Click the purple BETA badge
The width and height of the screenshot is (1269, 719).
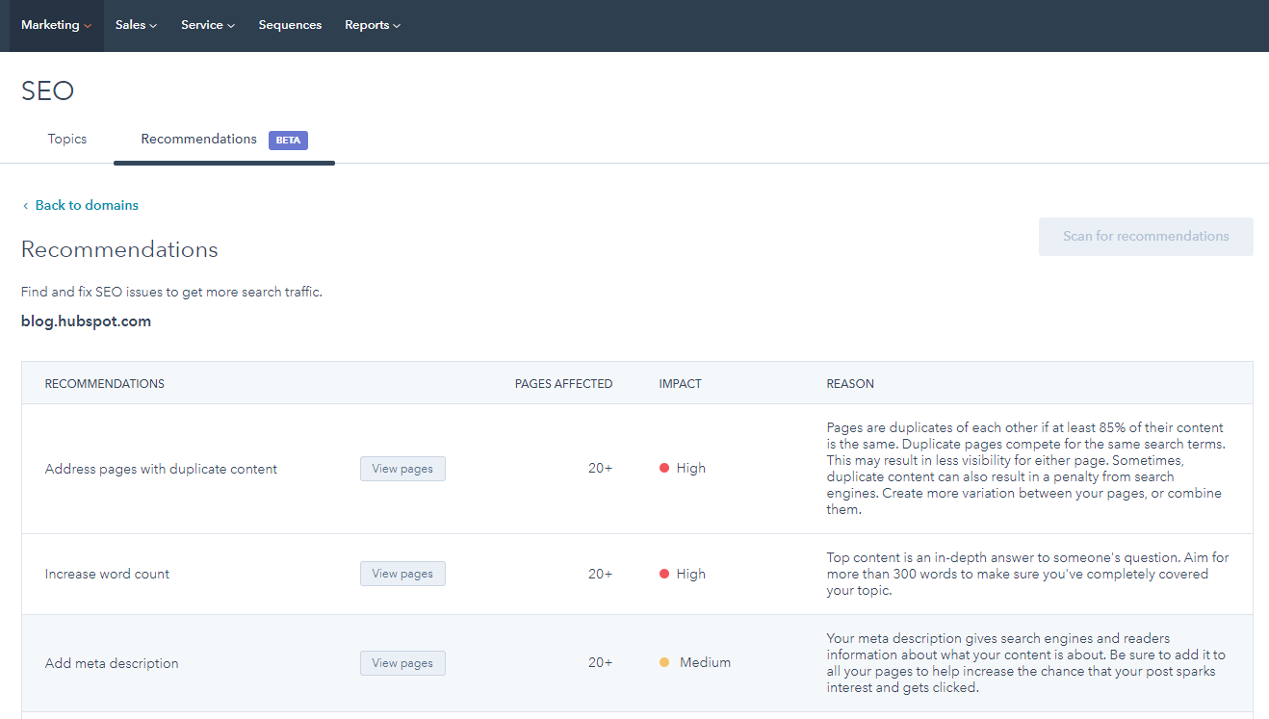(288, 141)
